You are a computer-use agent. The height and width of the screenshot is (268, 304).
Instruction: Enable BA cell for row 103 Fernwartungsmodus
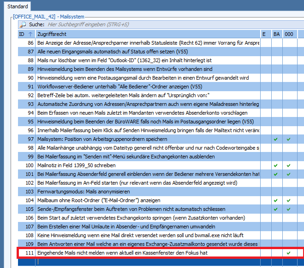[276, 191]
